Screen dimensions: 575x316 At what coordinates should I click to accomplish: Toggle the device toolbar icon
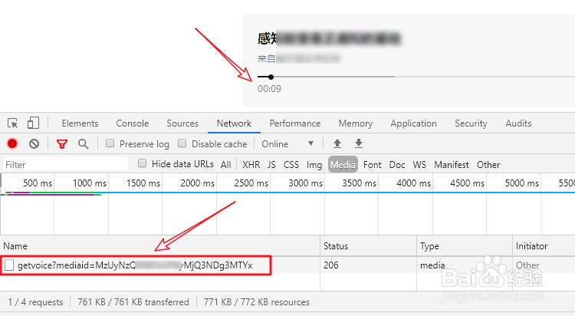tap(33, 123)
